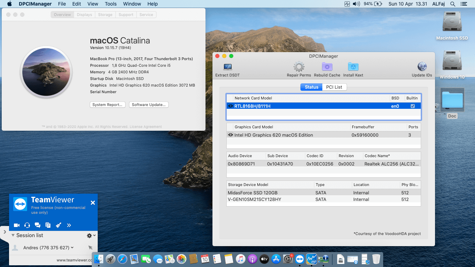Click the TeamViewer chat bubble icon
This screenshot has width=475, height=267.
point(38,225)
